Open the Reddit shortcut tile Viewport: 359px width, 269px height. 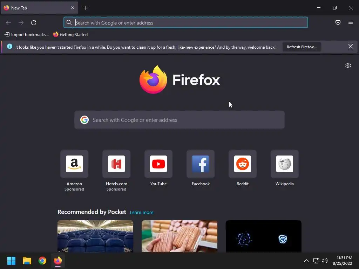243,164
